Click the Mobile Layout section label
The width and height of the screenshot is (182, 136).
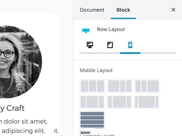96,70
